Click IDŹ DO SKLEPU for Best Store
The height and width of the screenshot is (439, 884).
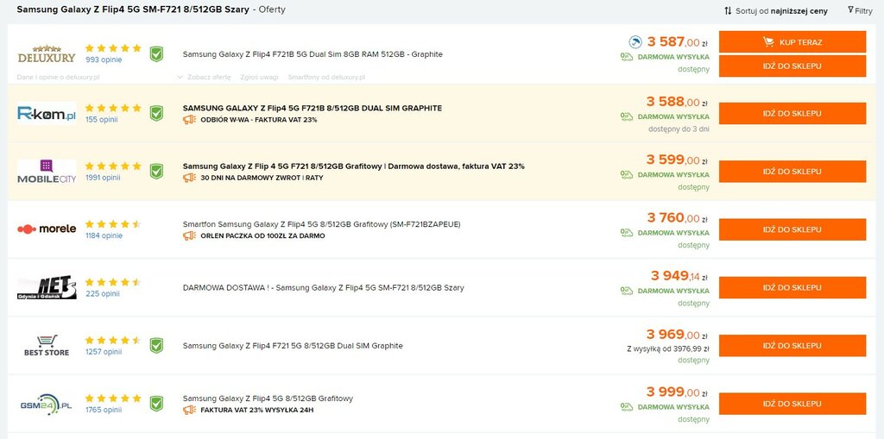click(x=792, y=346)
